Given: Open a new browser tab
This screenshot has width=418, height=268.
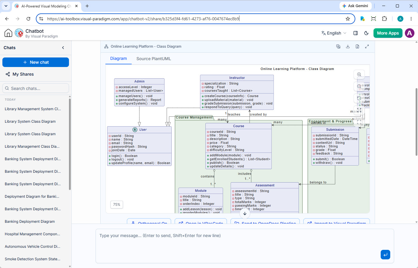Looking at the screenshot, I should click(87, 6).
